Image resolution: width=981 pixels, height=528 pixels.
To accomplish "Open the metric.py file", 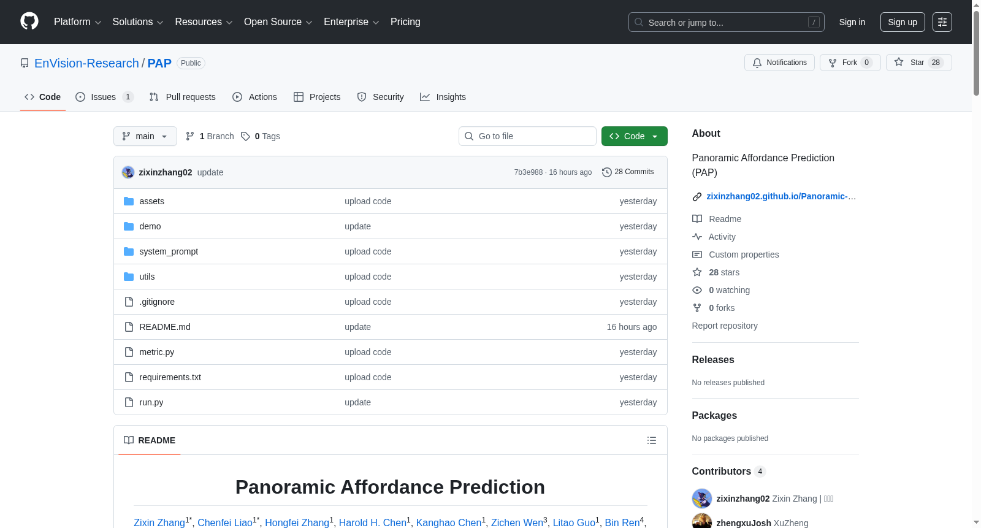I will 157,352.
